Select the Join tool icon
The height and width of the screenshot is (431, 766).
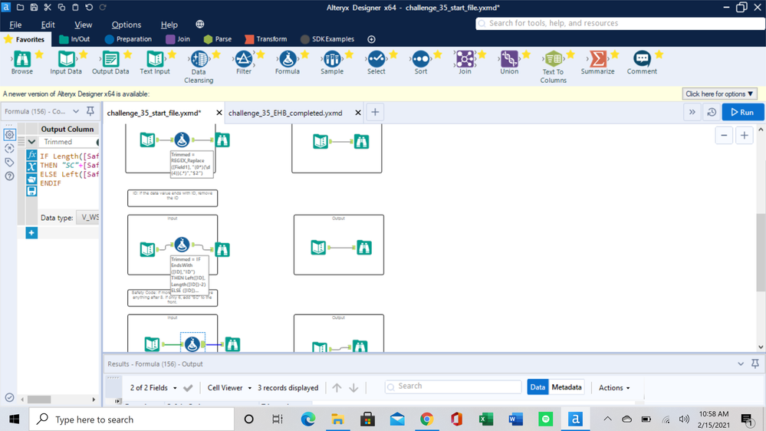coord(465,60)
